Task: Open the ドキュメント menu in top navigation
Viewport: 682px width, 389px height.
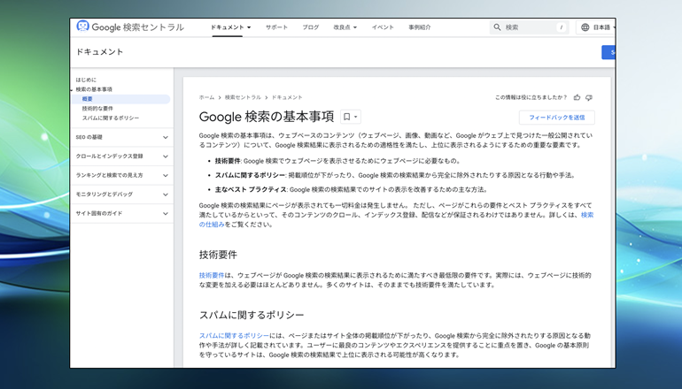Action: click(x=230, y=27)
